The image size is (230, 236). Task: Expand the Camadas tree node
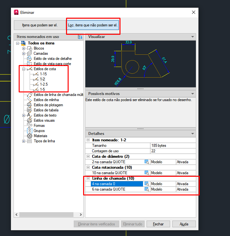pyautogui.click(x=24, y=53)
